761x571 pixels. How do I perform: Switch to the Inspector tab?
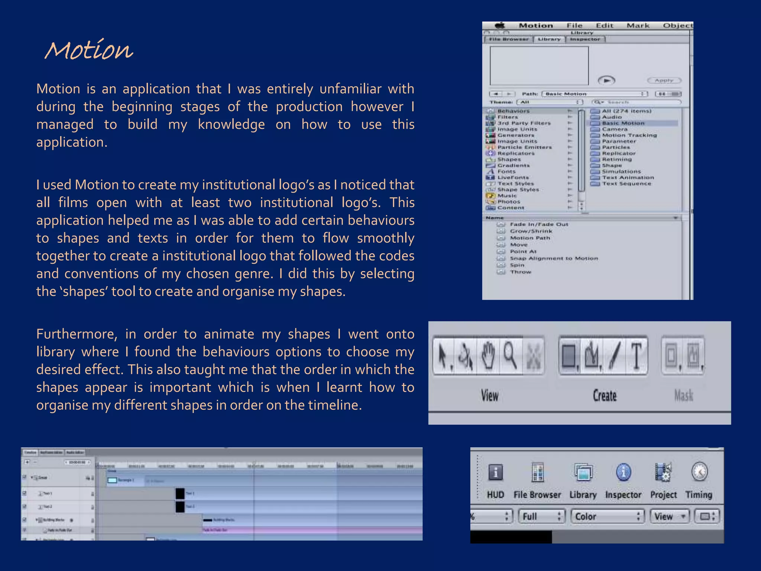pyautogui.click(x=585, y=39)
